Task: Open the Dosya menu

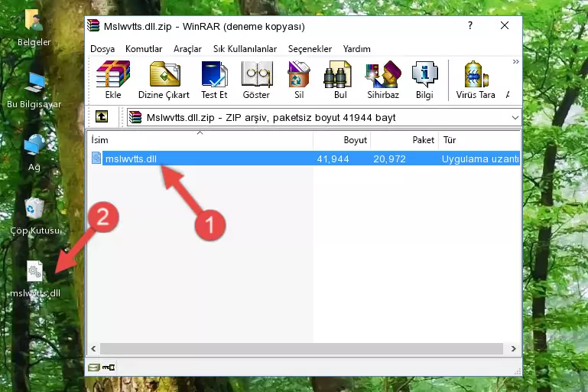Action: tap(102, 49)
